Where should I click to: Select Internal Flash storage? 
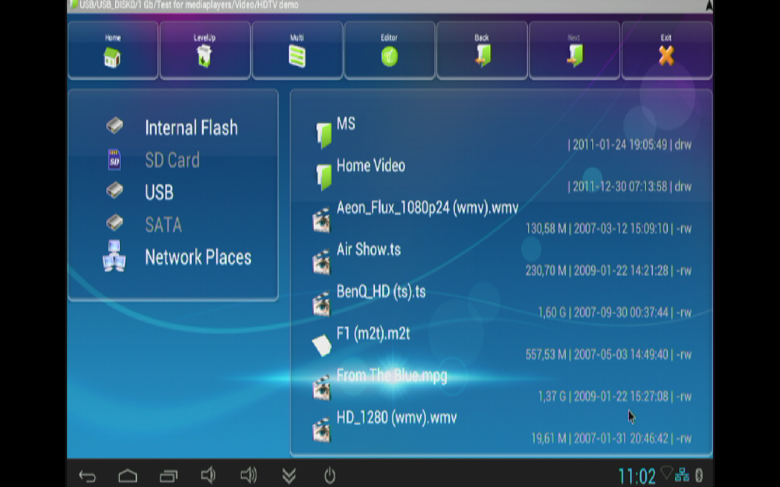(191, 127)
